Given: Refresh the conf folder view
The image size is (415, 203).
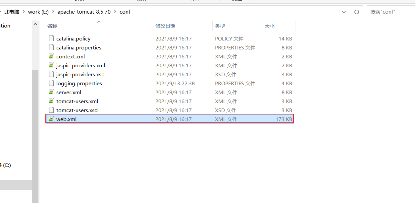Looking at the screenshot, I should 357,12.
